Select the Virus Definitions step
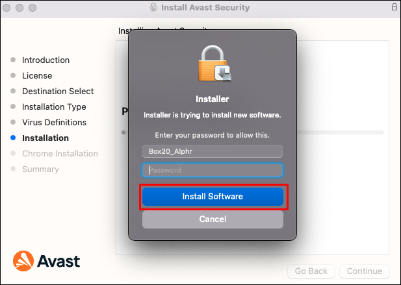This screenshot has width=401, height=285. coord(54,123)
